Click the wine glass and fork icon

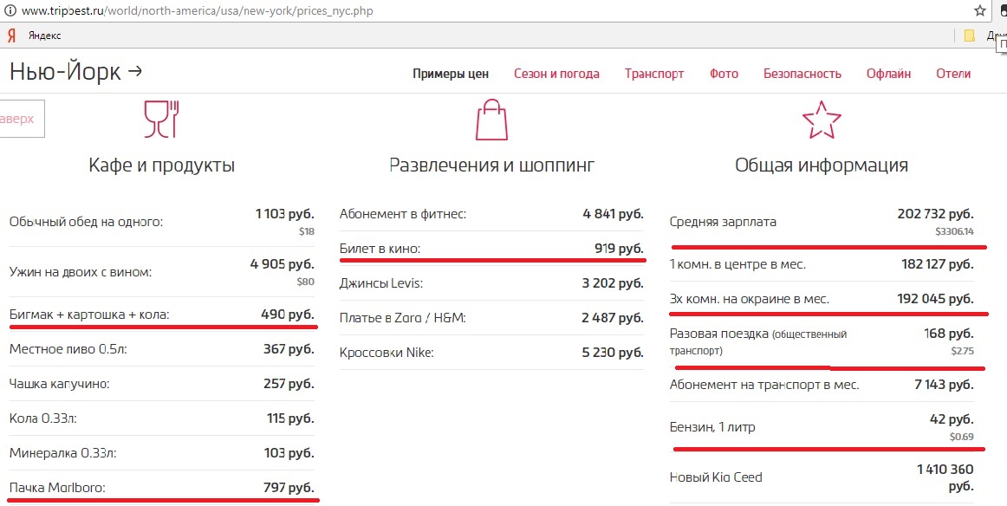[161, 120]
